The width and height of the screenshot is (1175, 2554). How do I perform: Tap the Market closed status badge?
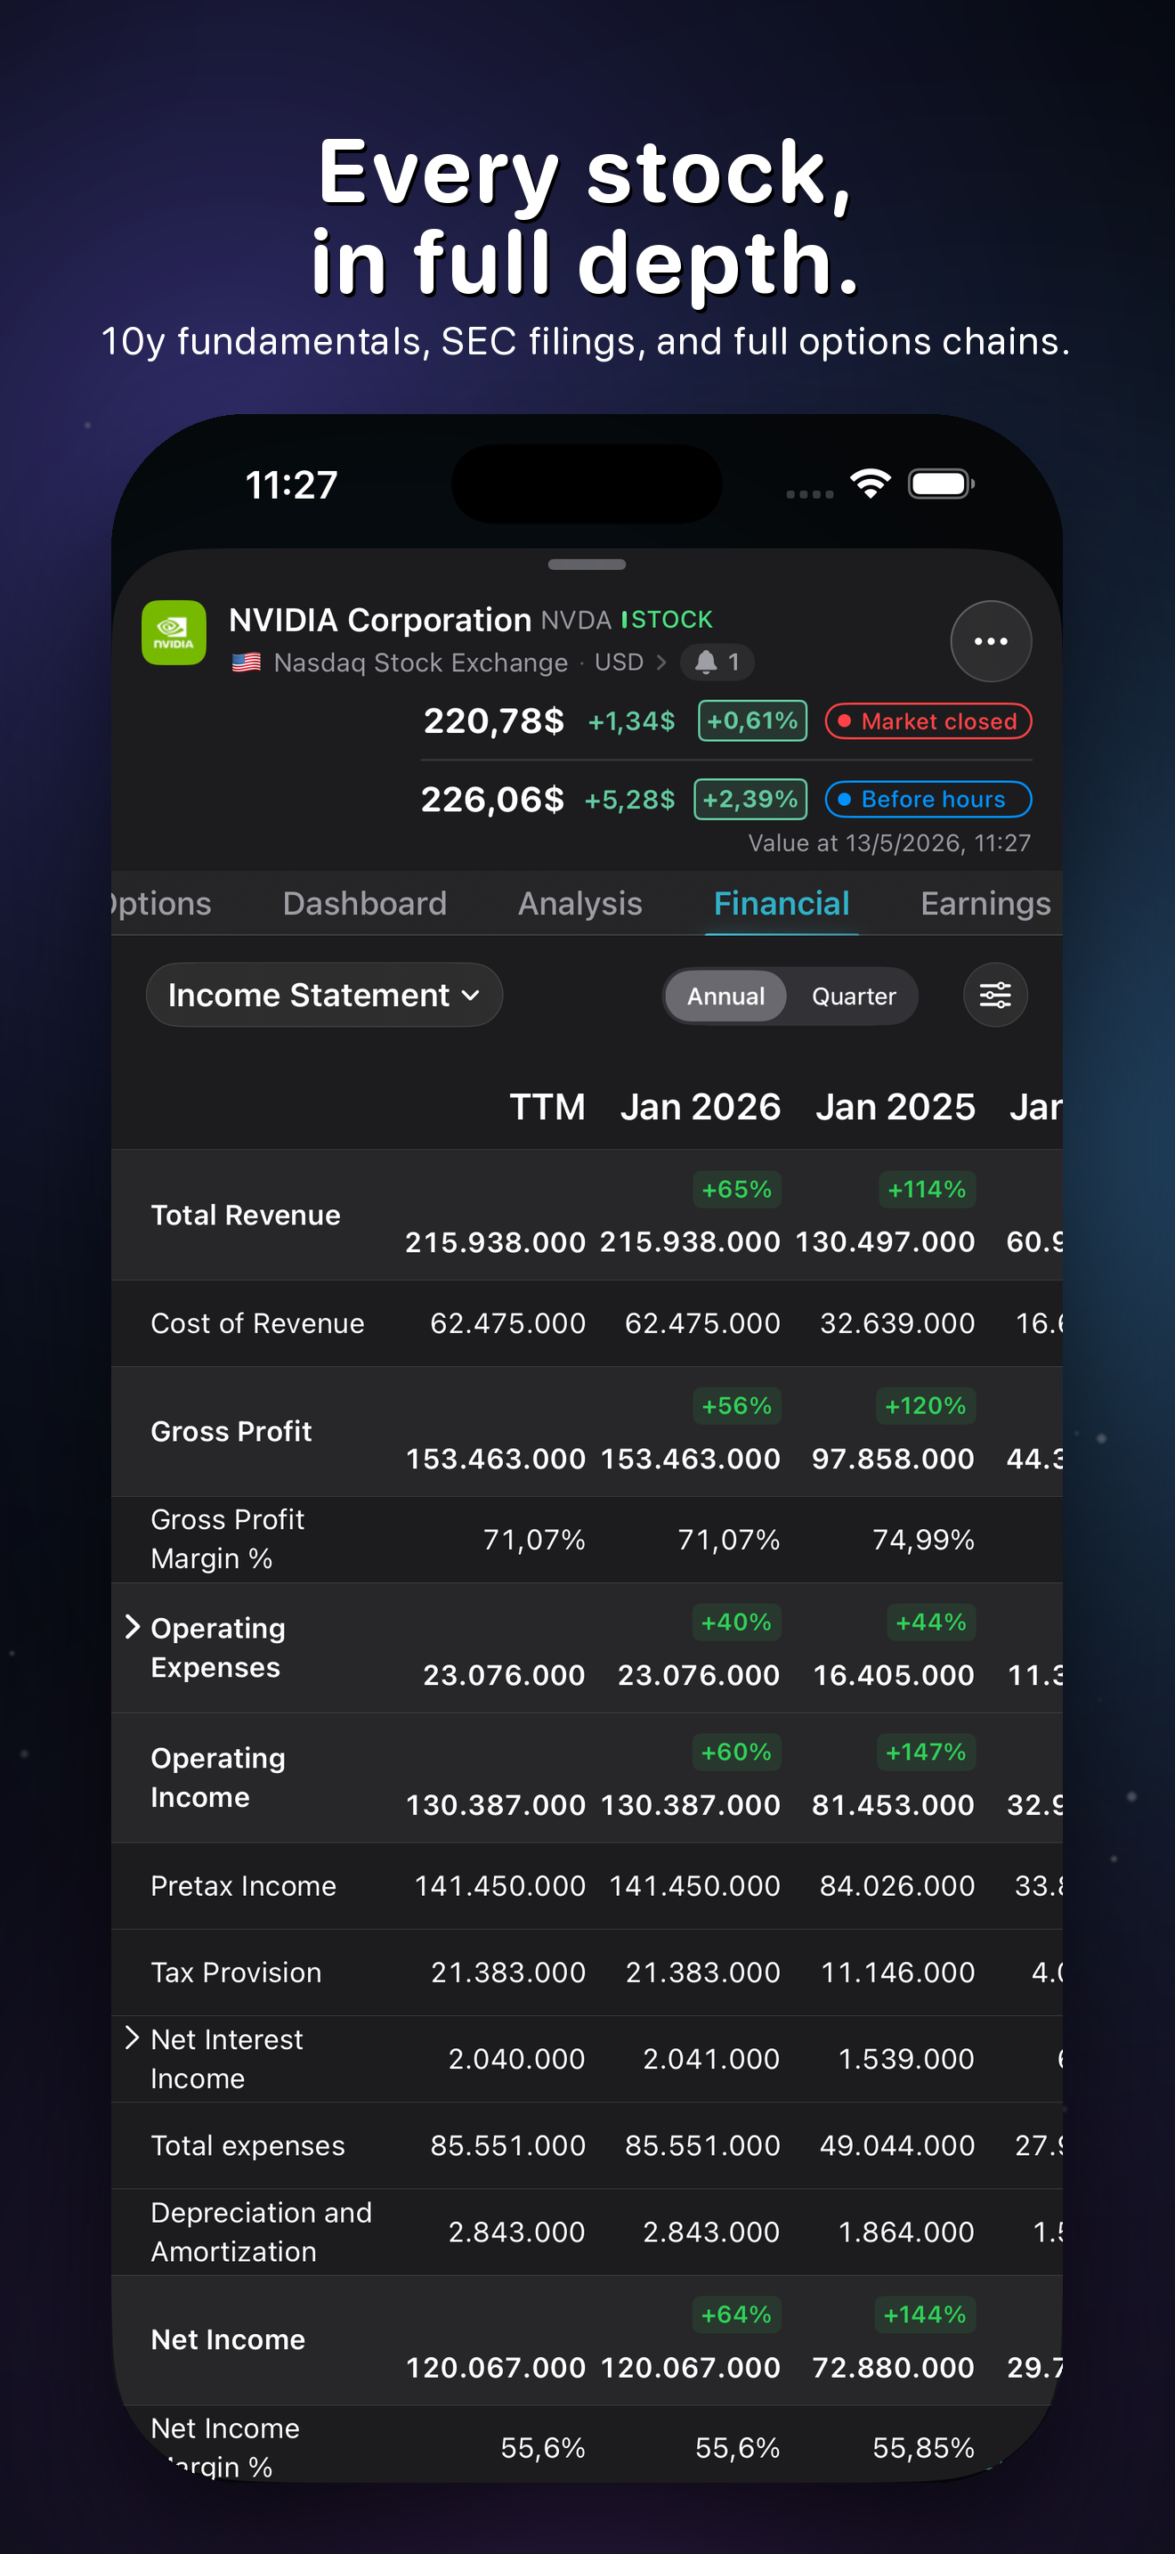[928, 720]
